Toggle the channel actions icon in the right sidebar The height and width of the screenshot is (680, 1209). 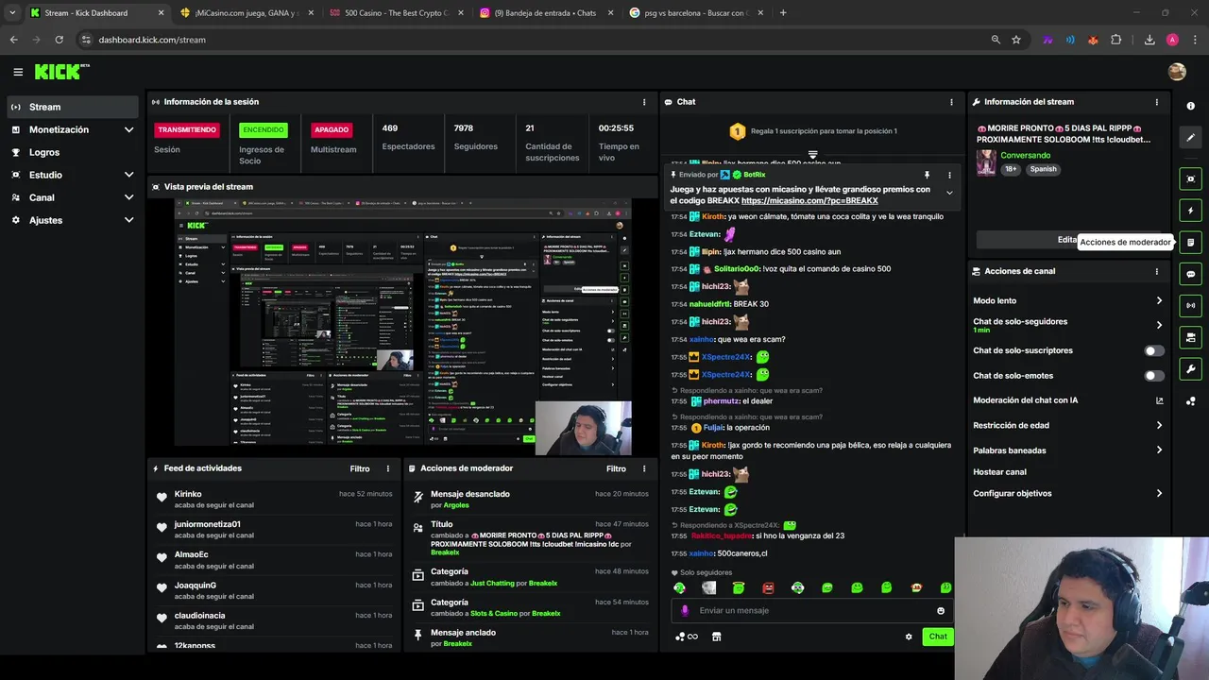pyautogui.click(x=1190, y=337)
